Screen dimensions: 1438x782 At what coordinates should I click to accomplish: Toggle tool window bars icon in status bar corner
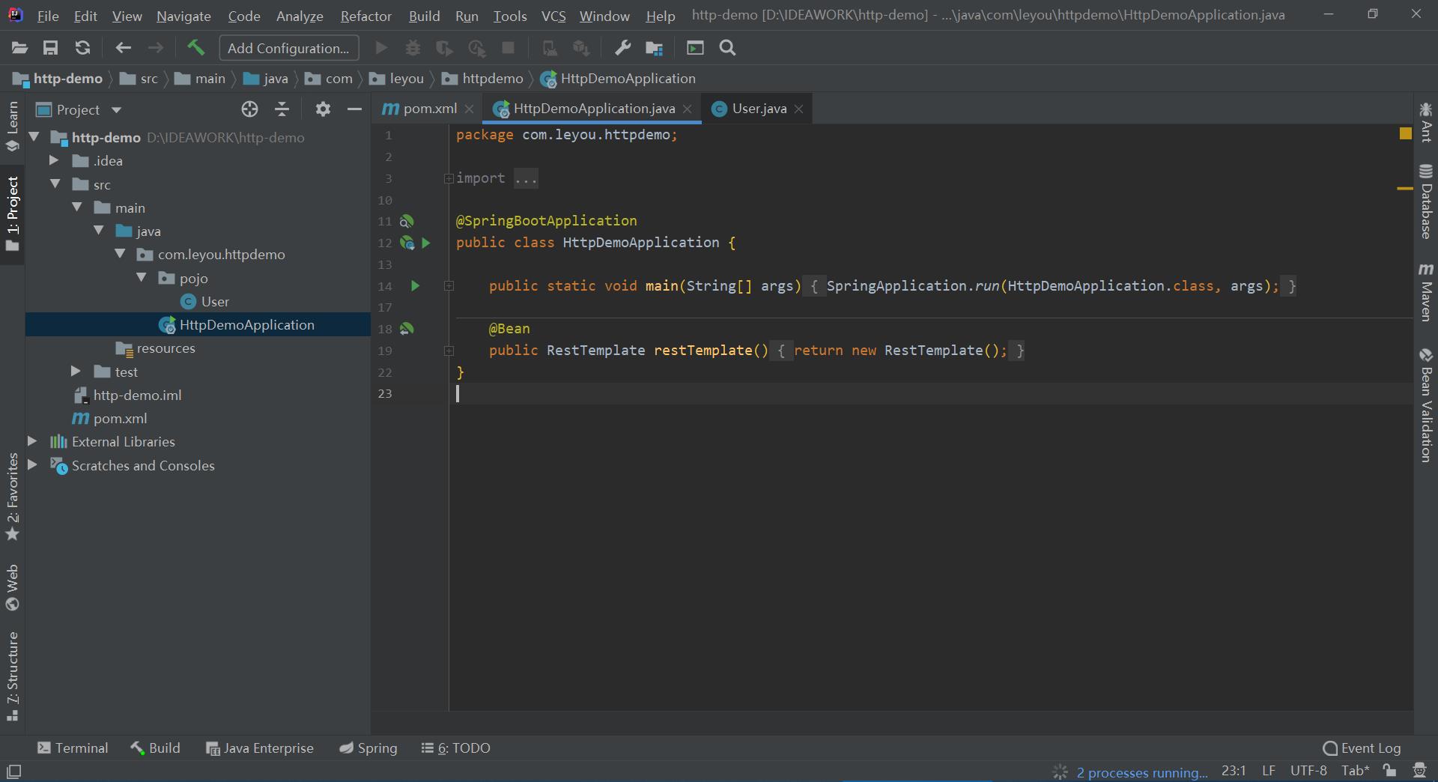point(13,771)
